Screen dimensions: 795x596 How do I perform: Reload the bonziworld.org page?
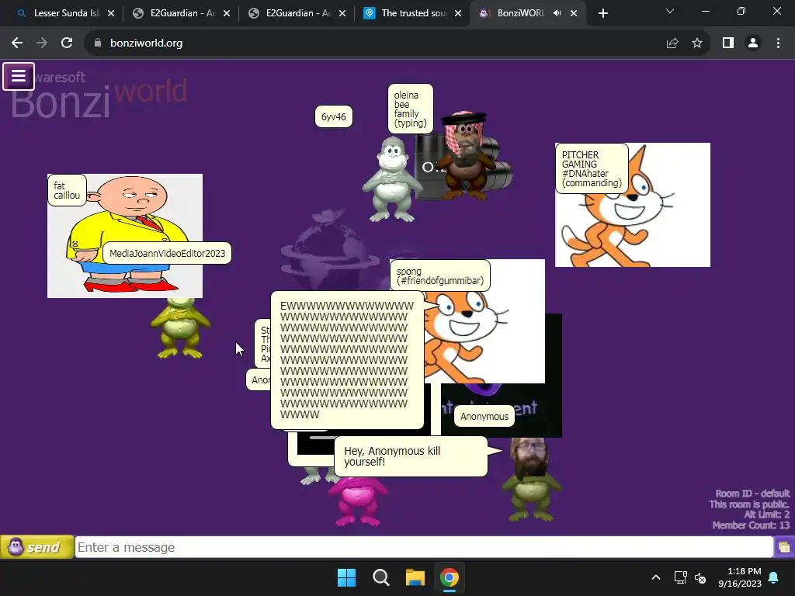67,43
